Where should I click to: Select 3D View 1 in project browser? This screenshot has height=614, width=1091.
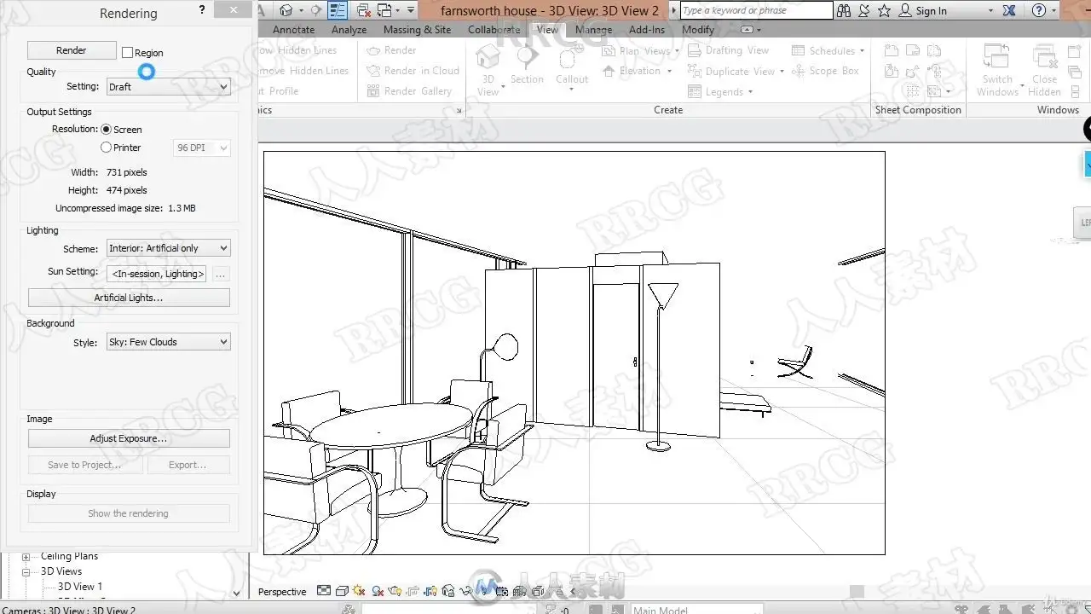point(80,587)
